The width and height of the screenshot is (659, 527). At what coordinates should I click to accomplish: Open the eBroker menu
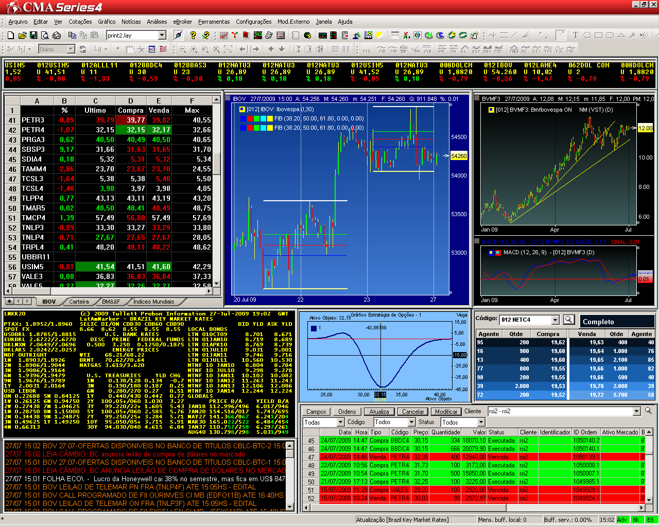click(183, 22)
